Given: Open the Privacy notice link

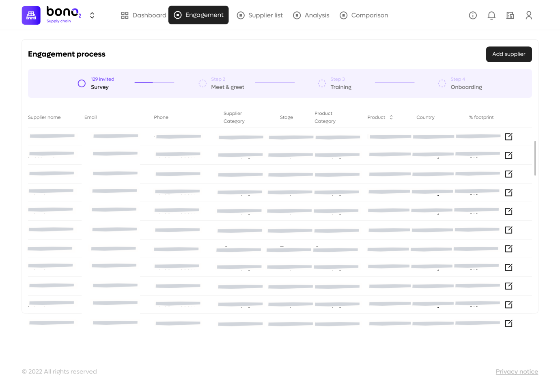Looking at the screenshot, I should pos(517,371).
